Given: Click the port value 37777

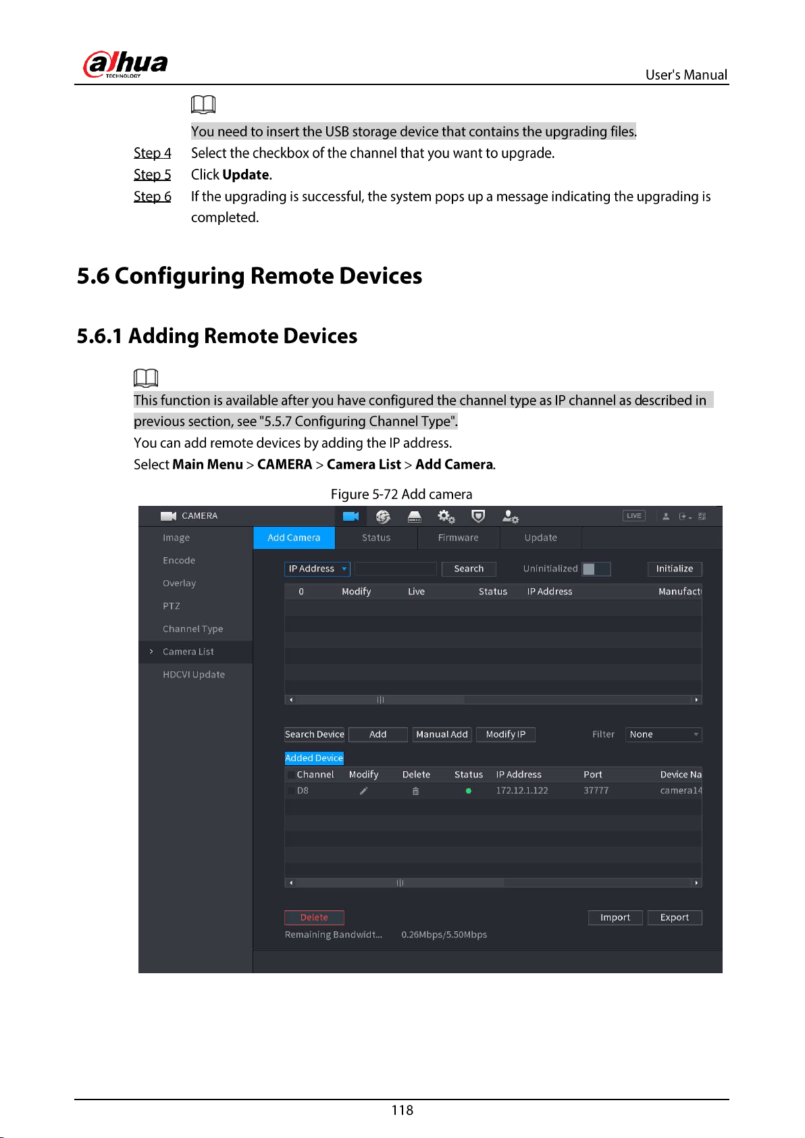Looking at the screenshot, I should 596,791.
